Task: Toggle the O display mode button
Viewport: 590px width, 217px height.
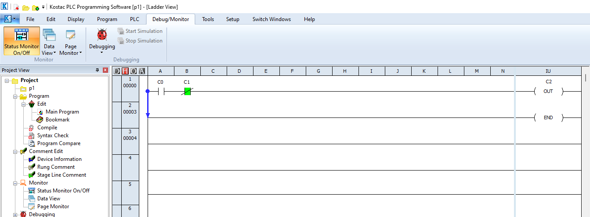Action: [134, 71]
